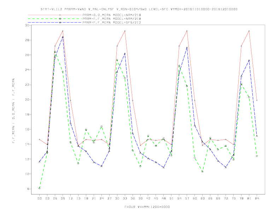Click y-axis tick label 28
The width and height of the screenshot is (280, 216).
coord(27,40)
